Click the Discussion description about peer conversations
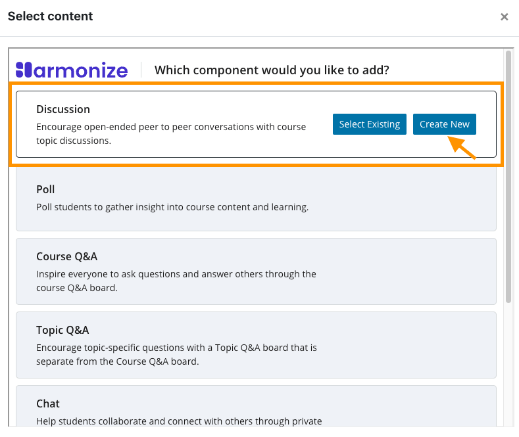Screen dimensions: 519x437 (x=171, y=133)
